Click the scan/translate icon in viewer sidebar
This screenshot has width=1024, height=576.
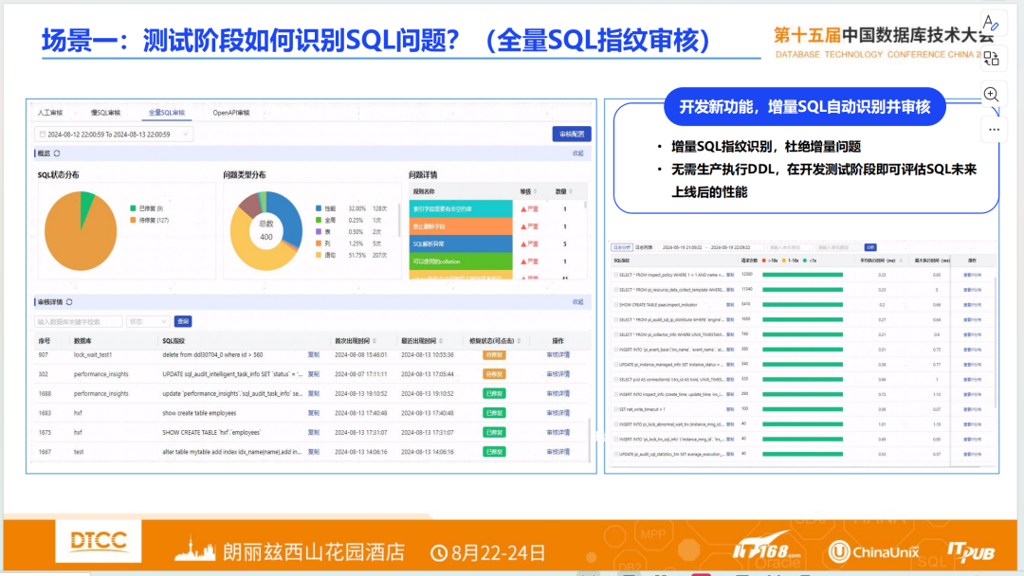tap(992, 59)
